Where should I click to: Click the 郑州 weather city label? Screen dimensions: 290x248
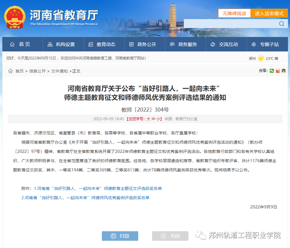pos(252,58)
